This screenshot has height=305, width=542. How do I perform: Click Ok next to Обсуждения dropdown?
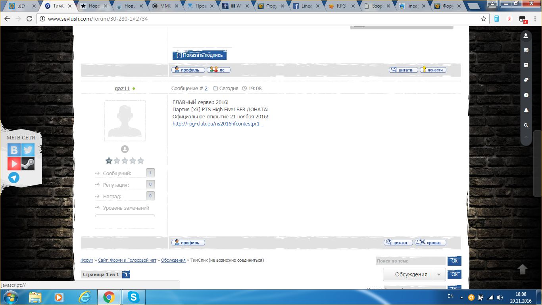pyautogui.click(x=454, y=274)
